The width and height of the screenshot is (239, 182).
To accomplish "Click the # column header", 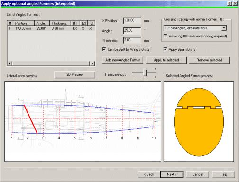I will 10,23.
